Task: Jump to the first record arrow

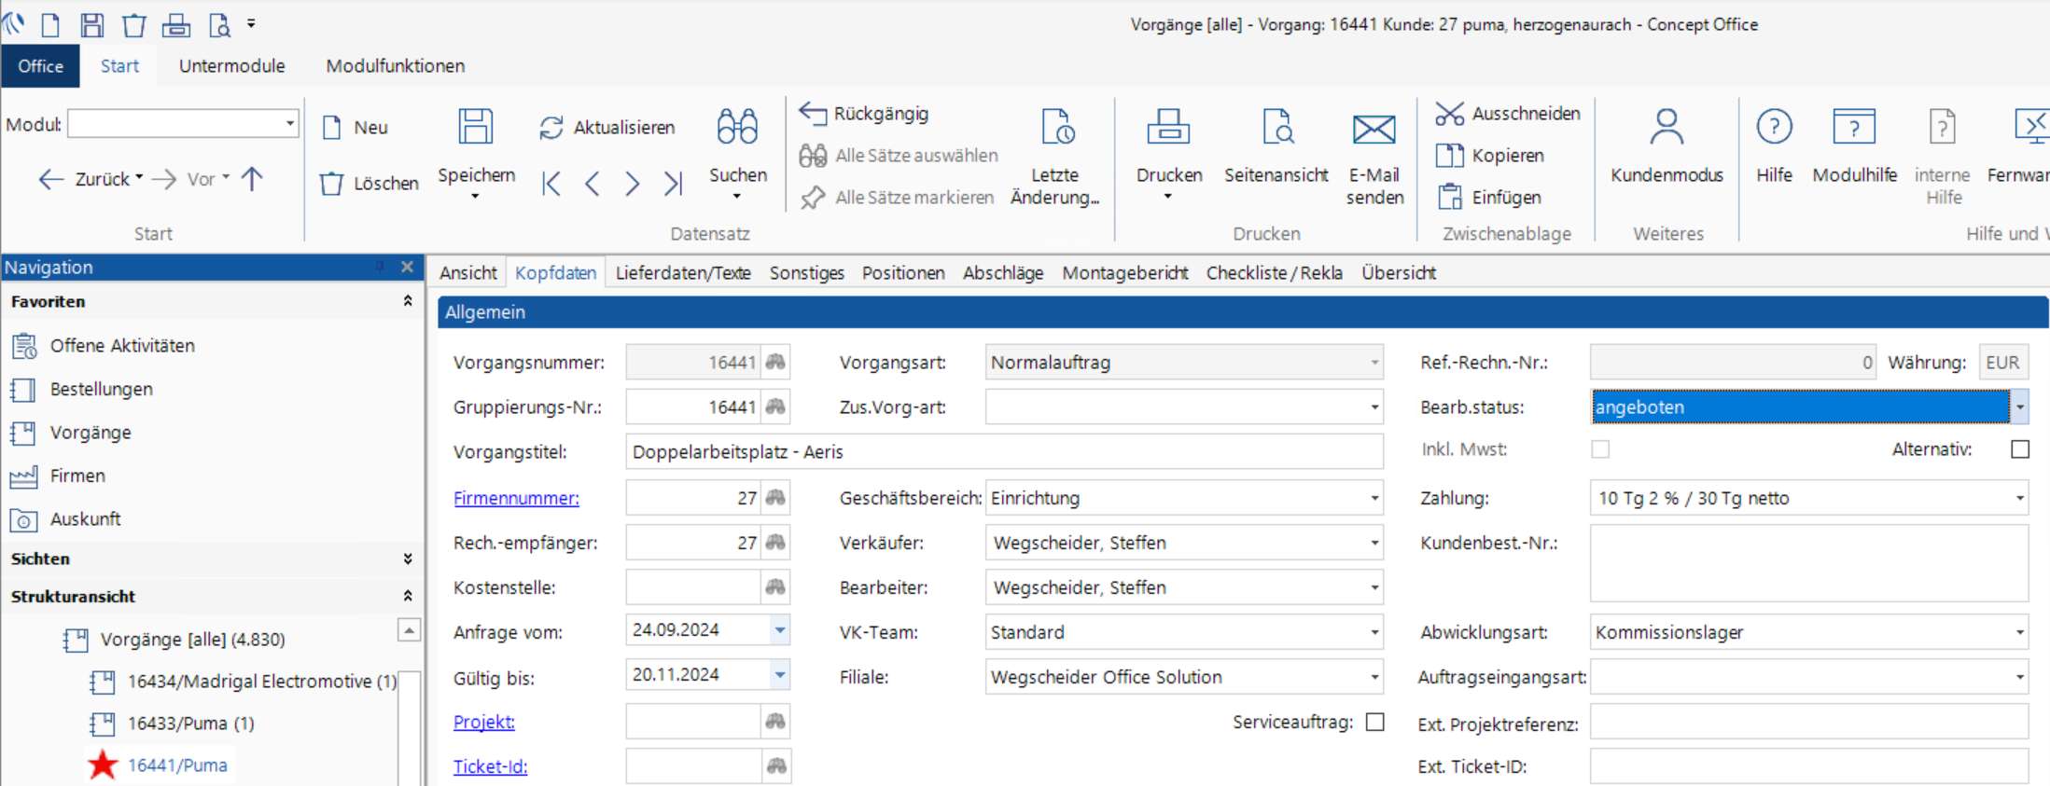Action: point(551,184)
